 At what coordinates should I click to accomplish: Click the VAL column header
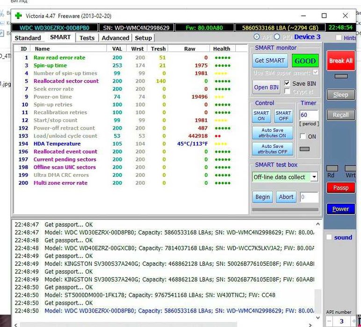point(117,49)
